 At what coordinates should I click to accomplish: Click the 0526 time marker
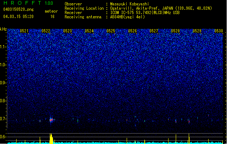point(132,31)
